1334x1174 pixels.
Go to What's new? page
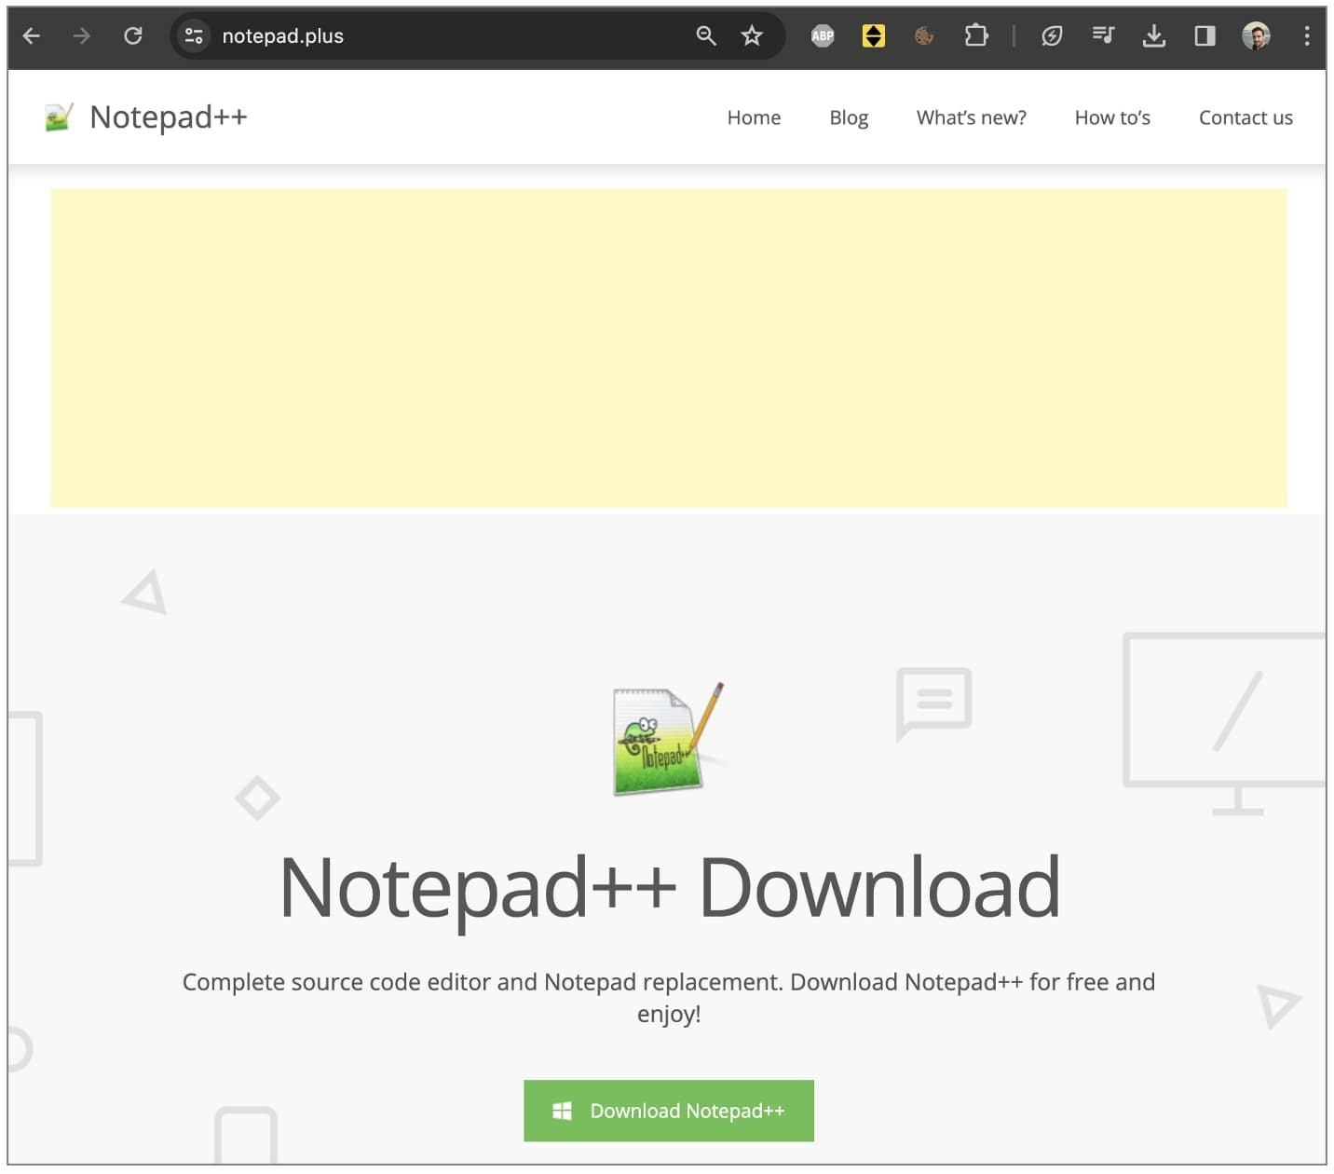[971, 118]
